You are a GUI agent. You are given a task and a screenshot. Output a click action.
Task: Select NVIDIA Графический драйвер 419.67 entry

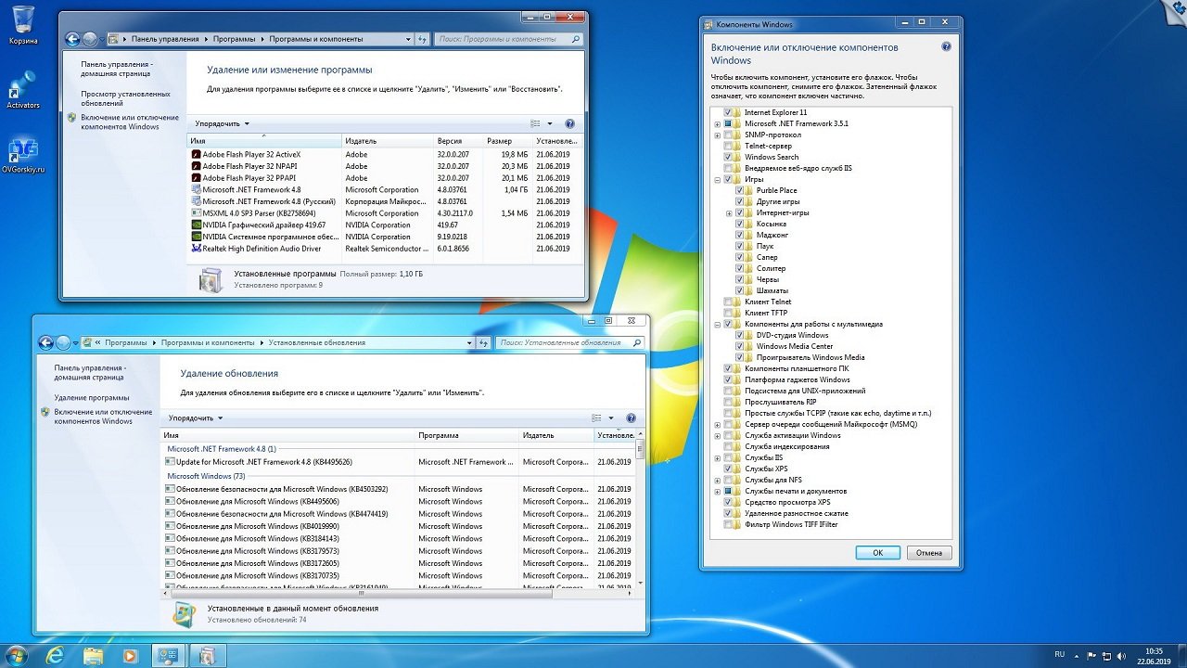click(x=263, y=225)
